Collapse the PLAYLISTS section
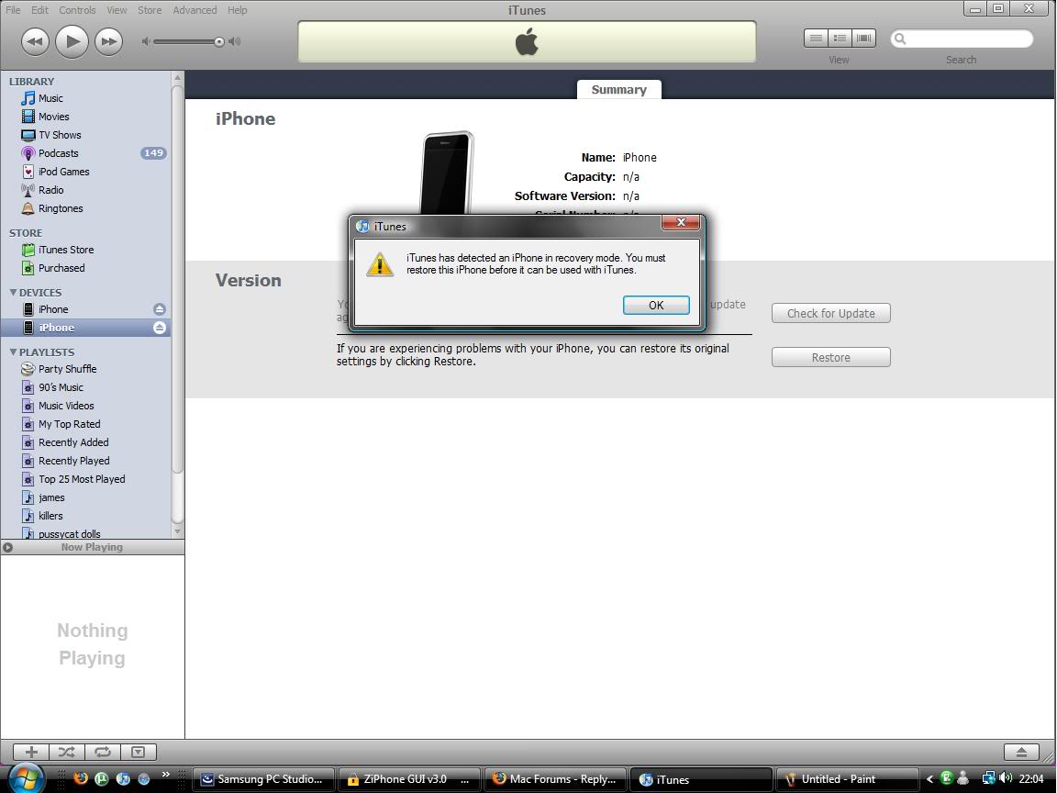Viewport: 1057px width, 793px height. [x=13, y=352]
